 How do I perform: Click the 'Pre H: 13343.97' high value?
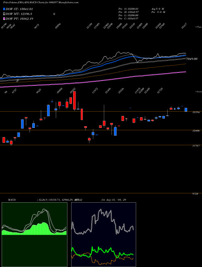[128, 12]
